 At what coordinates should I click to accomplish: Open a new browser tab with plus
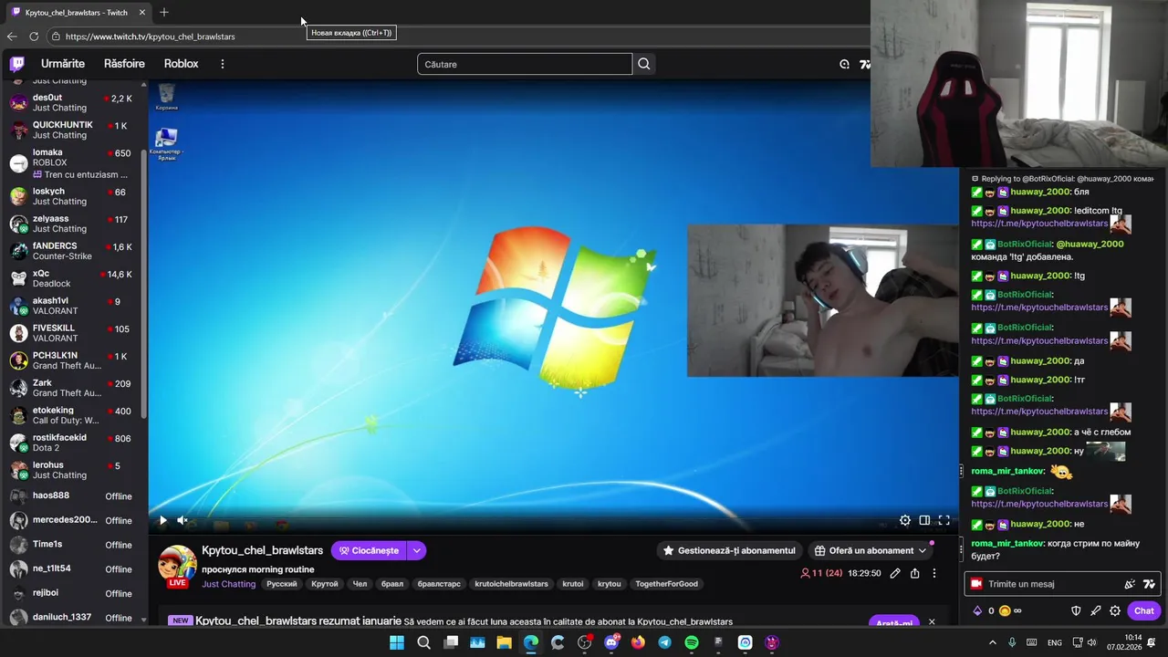[164, 13]
